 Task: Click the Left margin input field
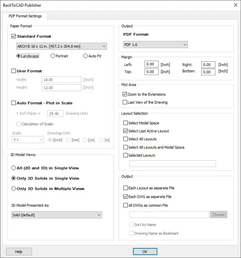click(x=152, y=64)
